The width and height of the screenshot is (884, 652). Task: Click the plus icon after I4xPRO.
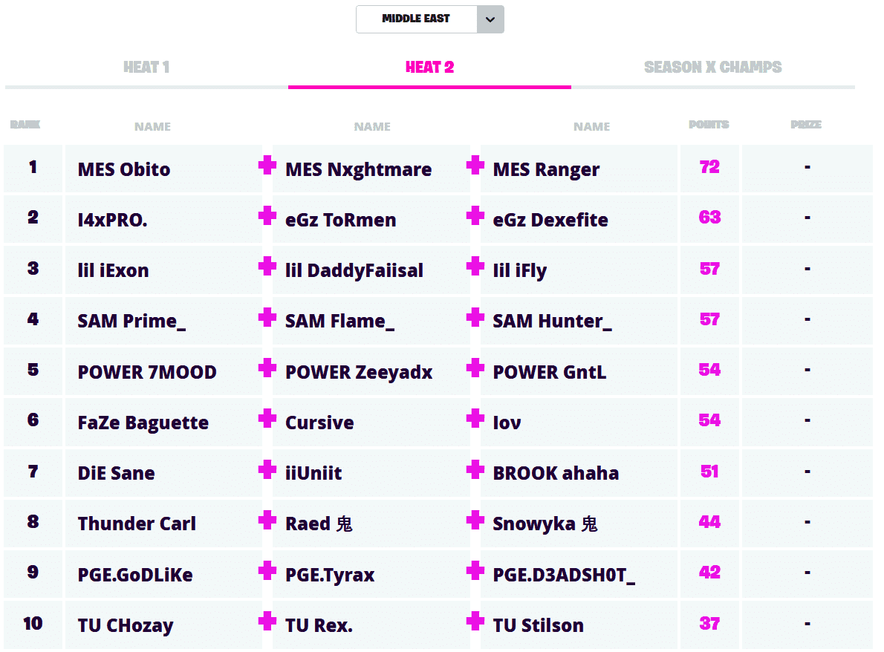point(267,216)
